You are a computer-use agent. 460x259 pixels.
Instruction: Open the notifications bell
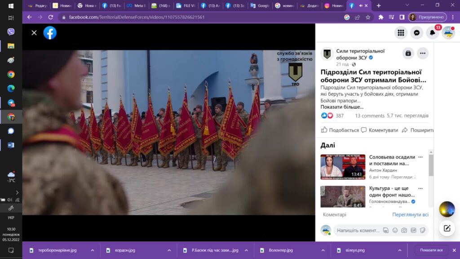pos(433,33)
